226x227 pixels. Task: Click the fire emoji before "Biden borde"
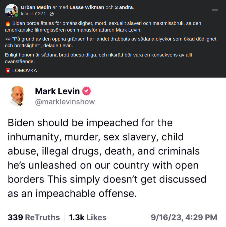[8, 24]
